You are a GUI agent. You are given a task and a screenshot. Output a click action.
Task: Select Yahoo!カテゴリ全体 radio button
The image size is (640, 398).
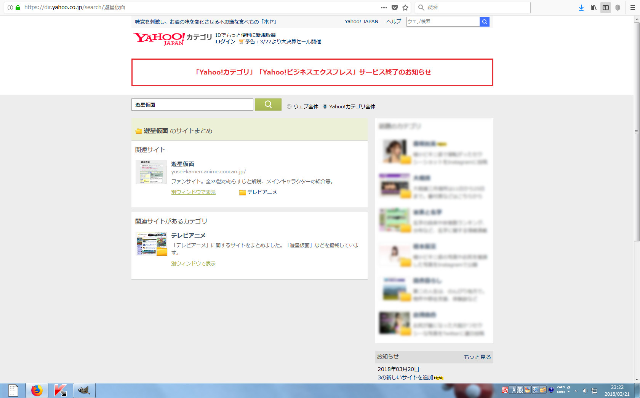pos(325,106)
